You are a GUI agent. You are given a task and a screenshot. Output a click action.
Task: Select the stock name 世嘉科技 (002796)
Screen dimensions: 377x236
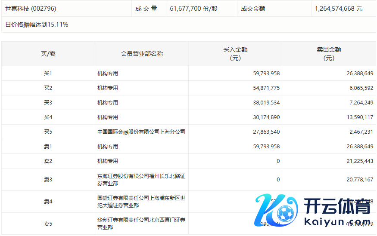tap(31, 9)
